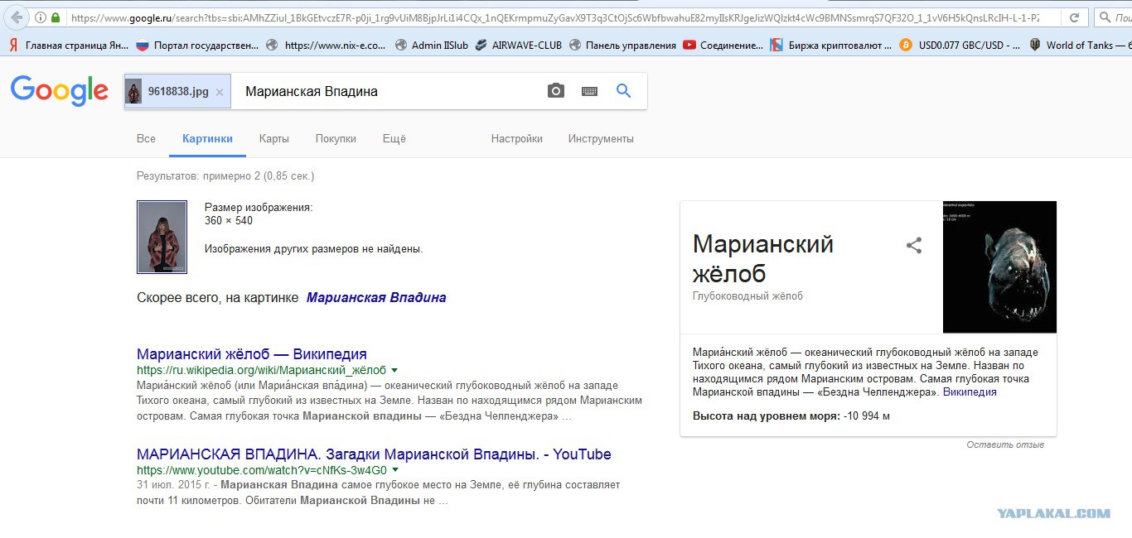Click the blue magnifier search button

tap(624, 91)
